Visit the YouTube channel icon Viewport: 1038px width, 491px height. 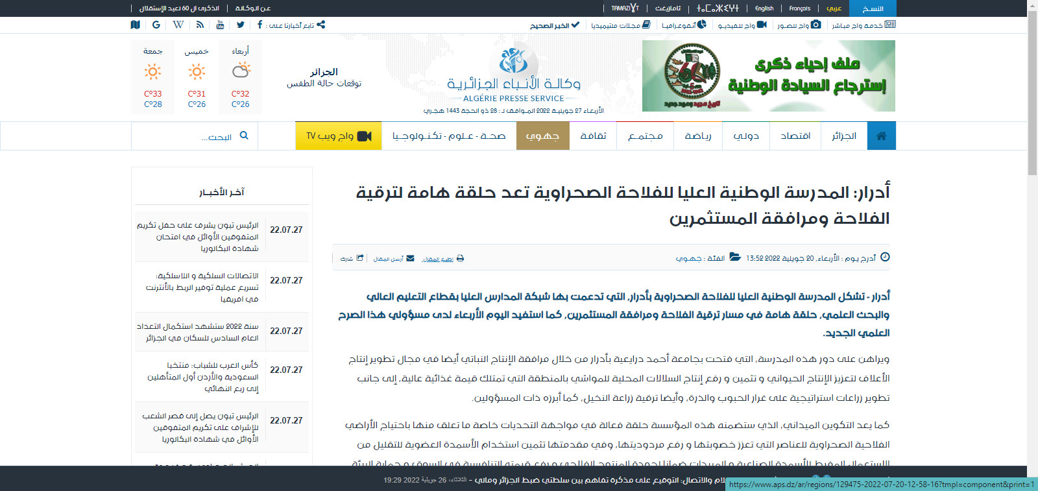(220, 25)
